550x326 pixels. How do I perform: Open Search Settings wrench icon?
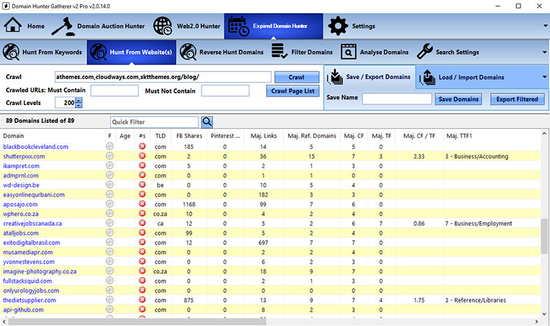[424, 51]
